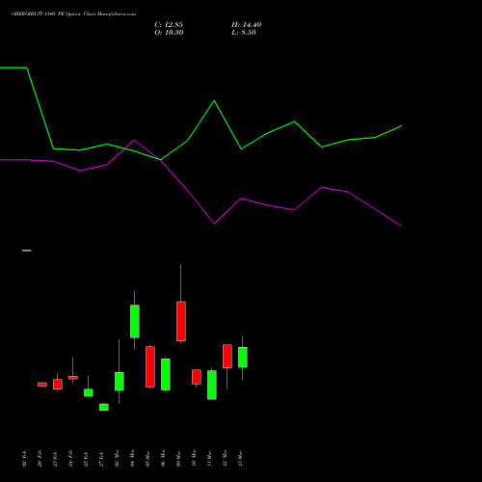Select the 11 Mar date label
This screenshot has height=482, width=482.
click(209, 458)
